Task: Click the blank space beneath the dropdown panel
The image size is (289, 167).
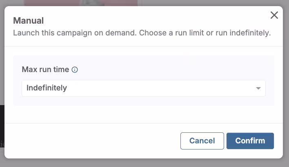Action: (143, 114)
